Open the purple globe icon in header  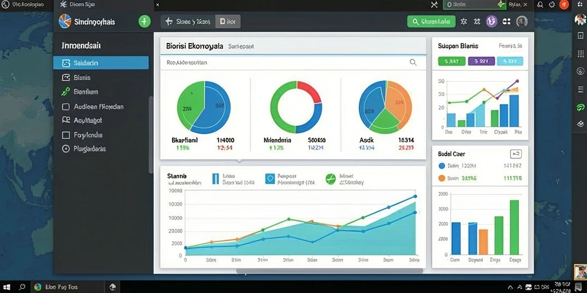click(491, 22)
